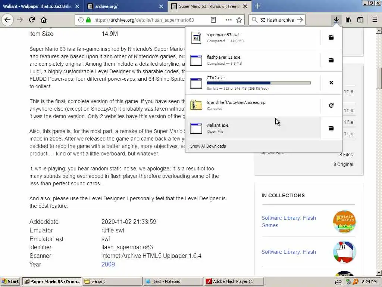Click the 8 Files text
382x287 pixels.
[x=346, y=154]
